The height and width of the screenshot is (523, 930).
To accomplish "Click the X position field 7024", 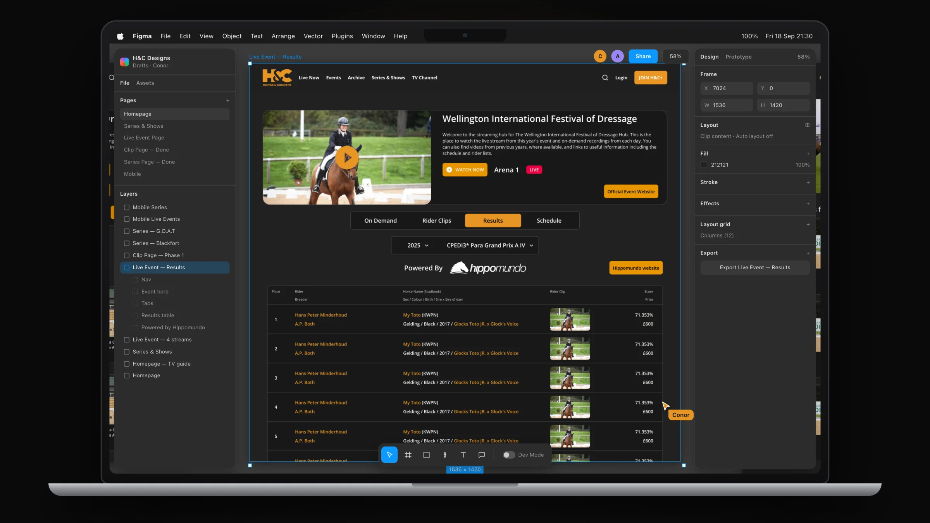I will pos(727,88).
